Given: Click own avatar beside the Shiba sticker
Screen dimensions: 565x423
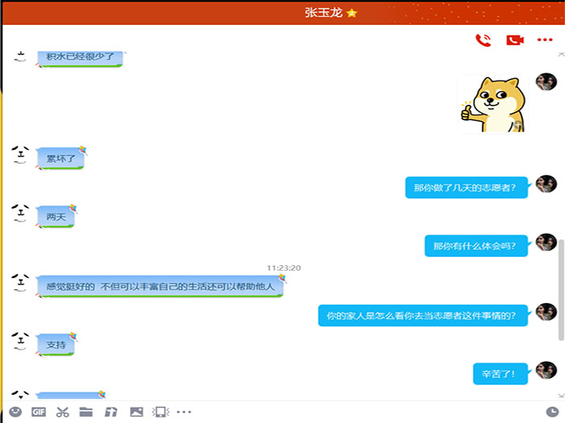Looking at the screenshot, I should click(x=546, y=81).
